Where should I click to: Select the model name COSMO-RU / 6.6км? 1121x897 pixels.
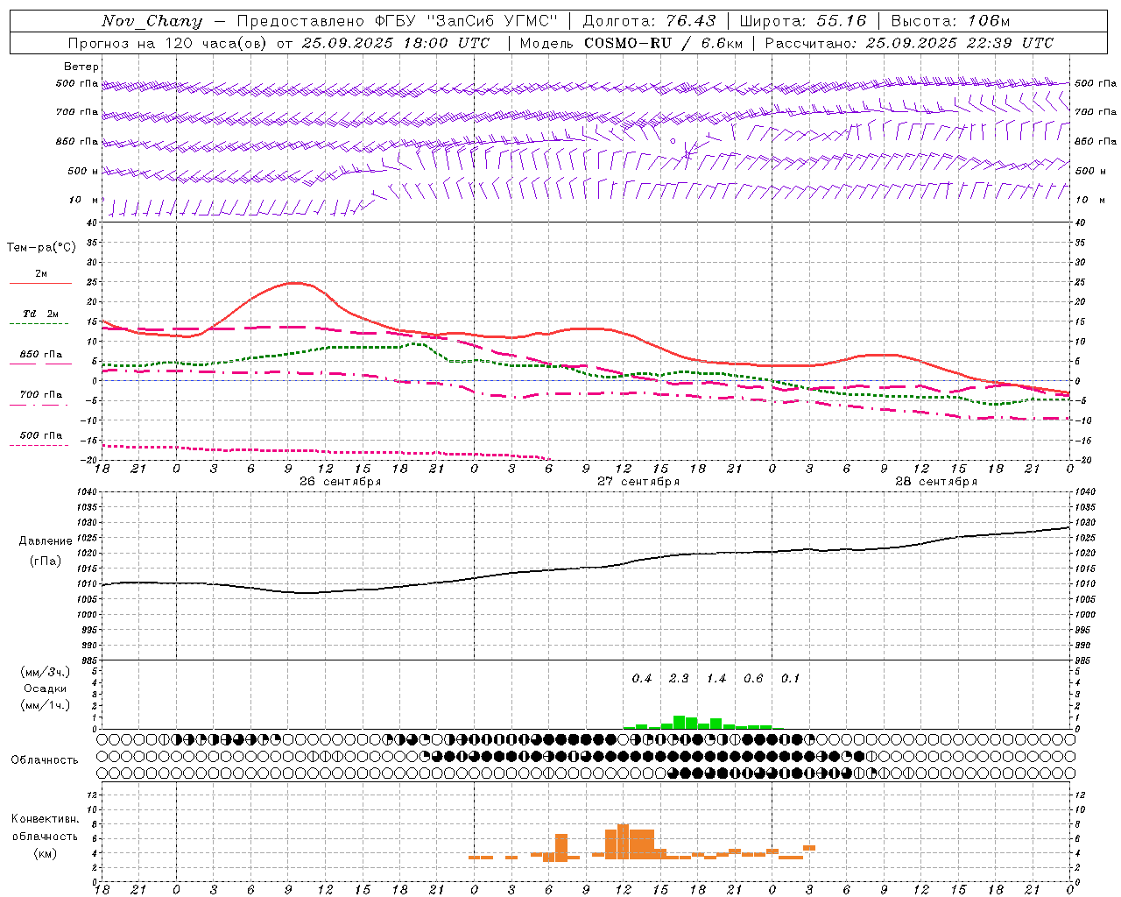point(663,43)
